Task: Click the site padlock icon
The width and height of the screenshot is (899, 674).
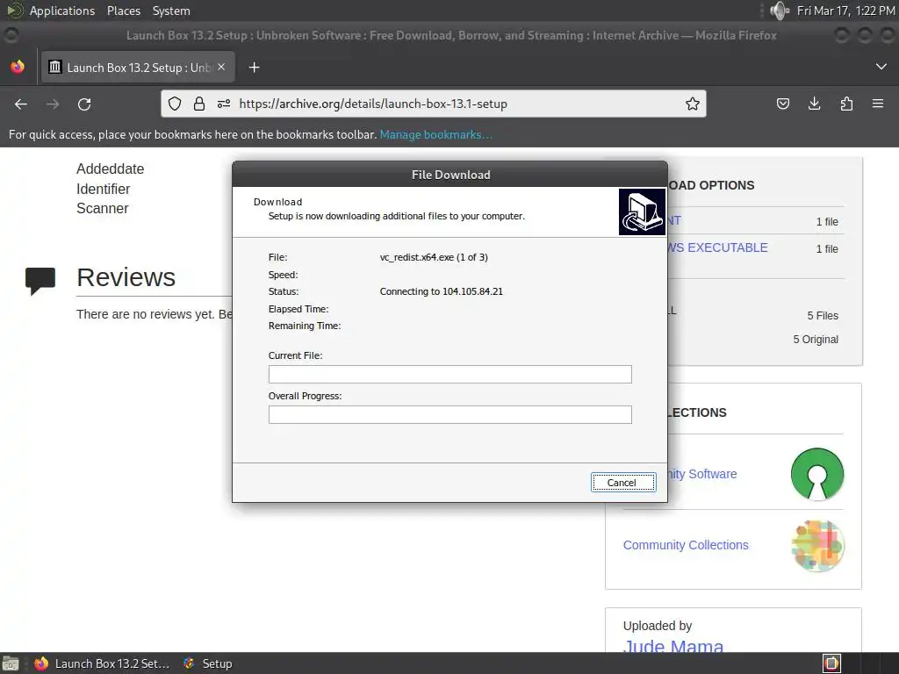Action: (199, 104)
